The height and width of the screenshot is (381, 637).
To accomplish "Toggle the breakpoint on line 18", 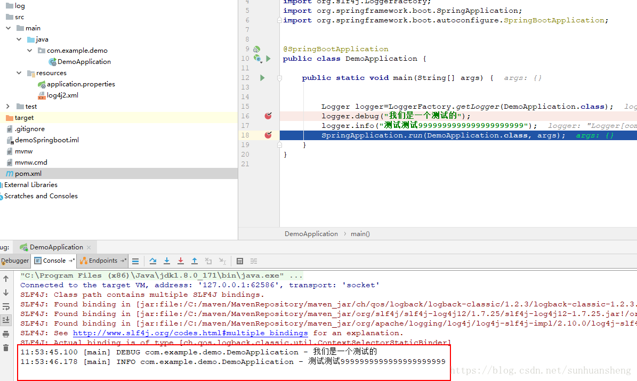I will pos(268,135).
